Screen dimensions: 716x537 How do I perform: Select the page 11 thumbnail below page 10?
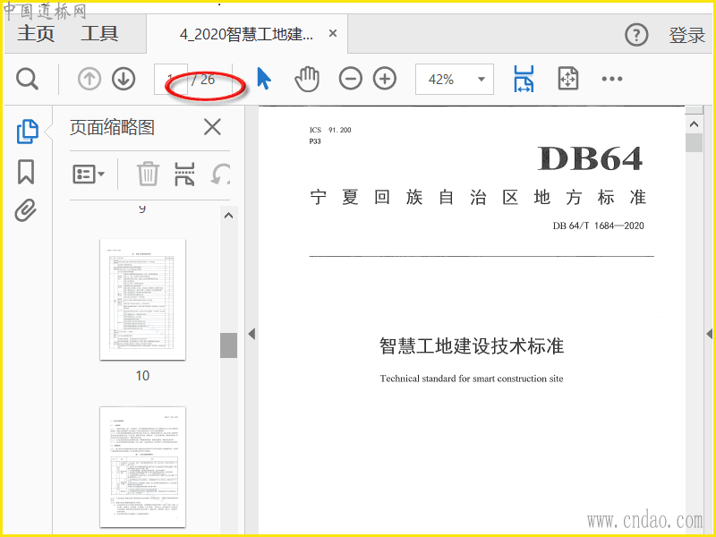(x=142, y=467)
